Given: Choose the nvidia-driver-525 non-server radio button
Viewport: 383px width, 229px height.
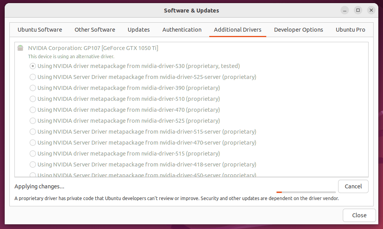Looking at the screenshot, I should tap(33, 121).
